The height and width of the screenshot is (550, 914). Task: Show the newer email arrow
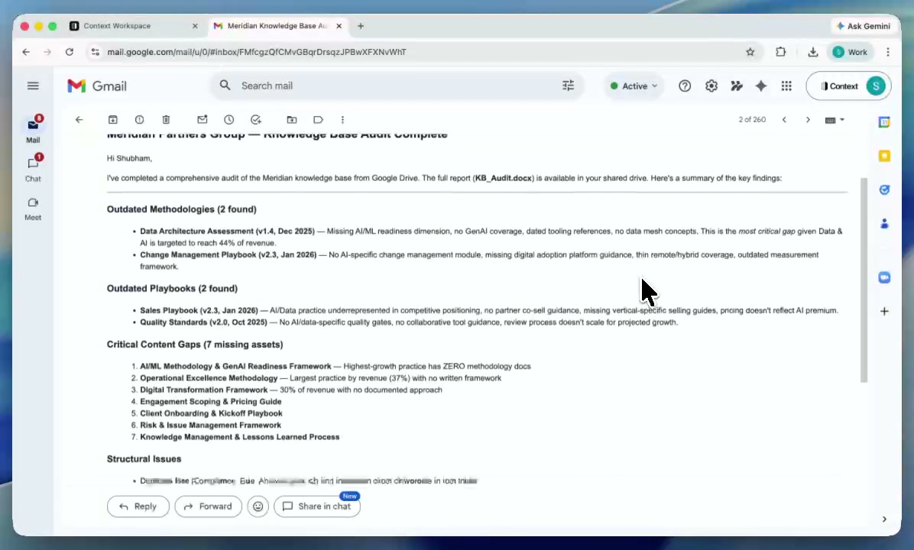(784, 119)
